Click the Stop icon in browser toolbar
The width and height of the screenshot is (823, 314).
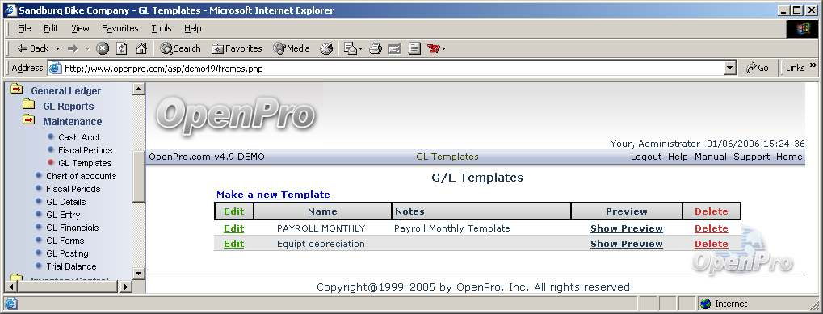[x=103, y=48]
